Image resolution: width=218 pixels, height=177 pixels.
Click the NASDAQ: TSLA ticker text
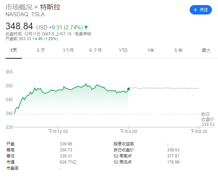[x=25, y=14]
